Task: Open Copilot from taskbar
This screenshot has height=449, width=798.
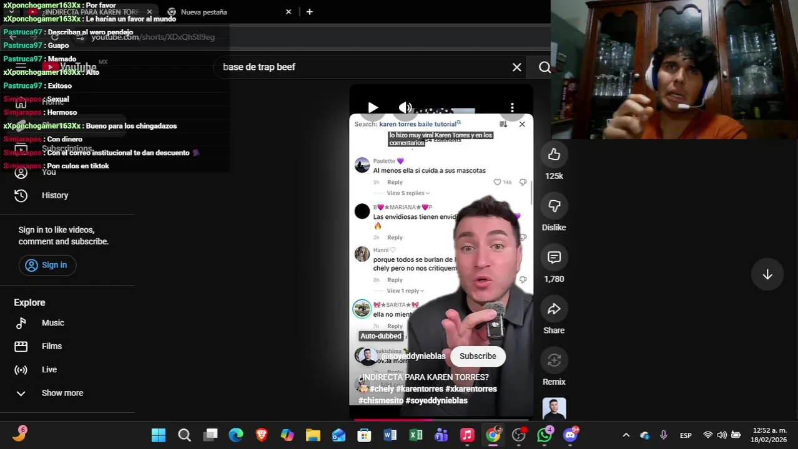Action: pyautogui.click(x=287, y=435)
